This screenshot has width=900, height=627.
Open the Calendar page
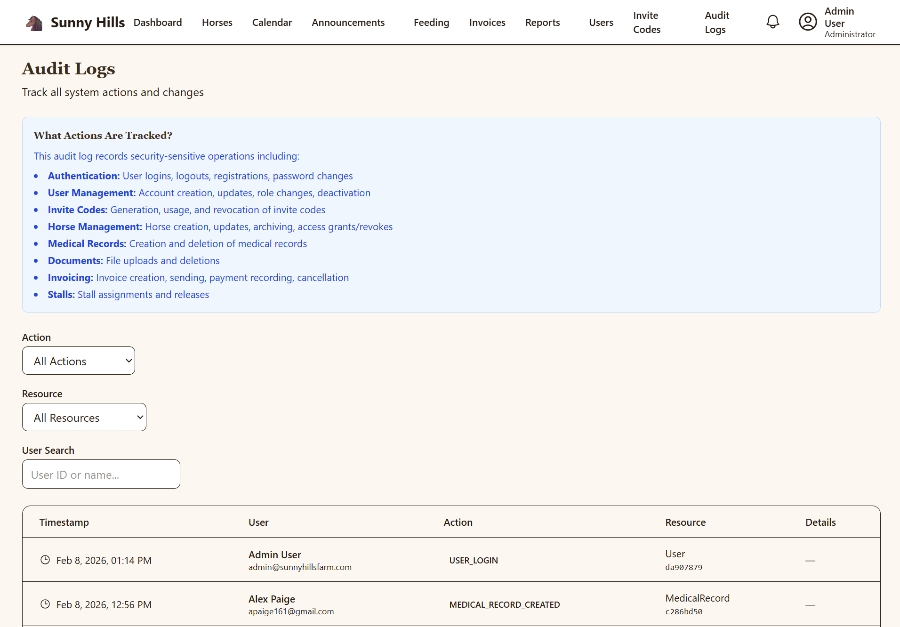point(272,22)
